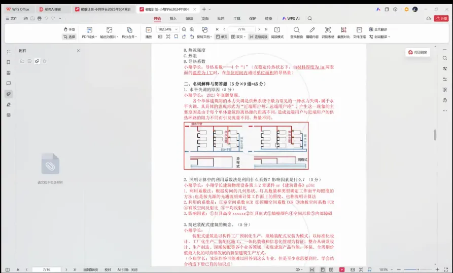Toggle 连续阅读 continuous reading
Screen dimensions: 453x273
[x=258, y=37]
